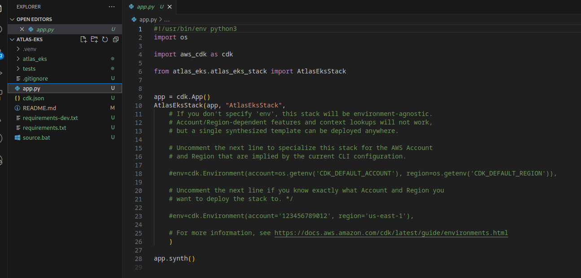Click the Python icon beside app.py in tree
The image size is (581, 278).
pyautogui.click(x=17, y=88)
